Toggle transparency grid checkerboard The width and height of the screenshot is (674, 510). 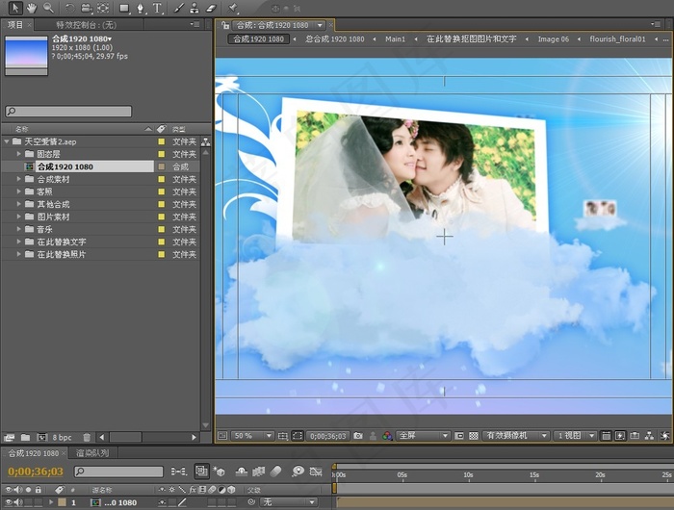474,436
